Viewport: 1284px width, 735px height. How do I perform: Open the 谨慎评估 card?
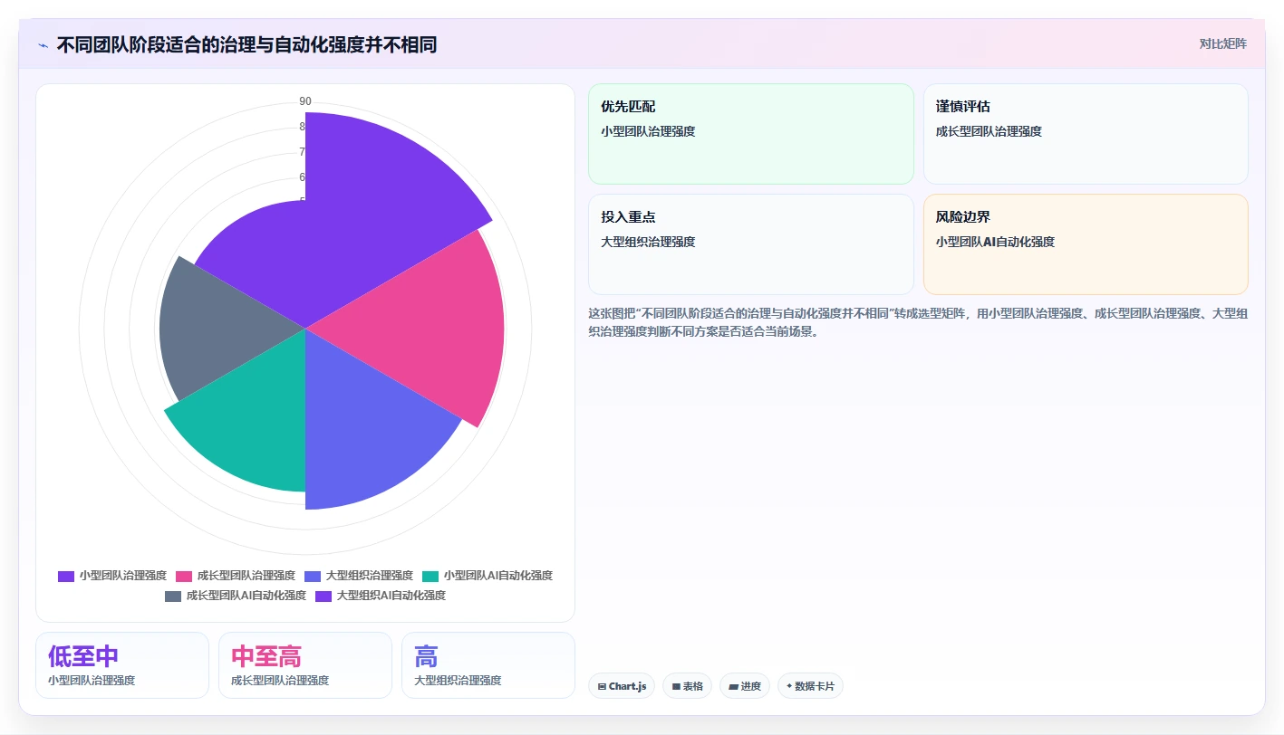[x=1086, y=134]
